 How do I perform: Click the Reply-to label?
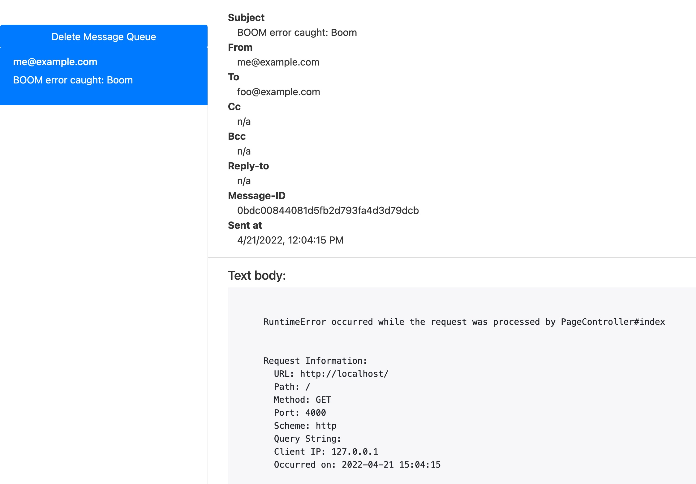248,166
